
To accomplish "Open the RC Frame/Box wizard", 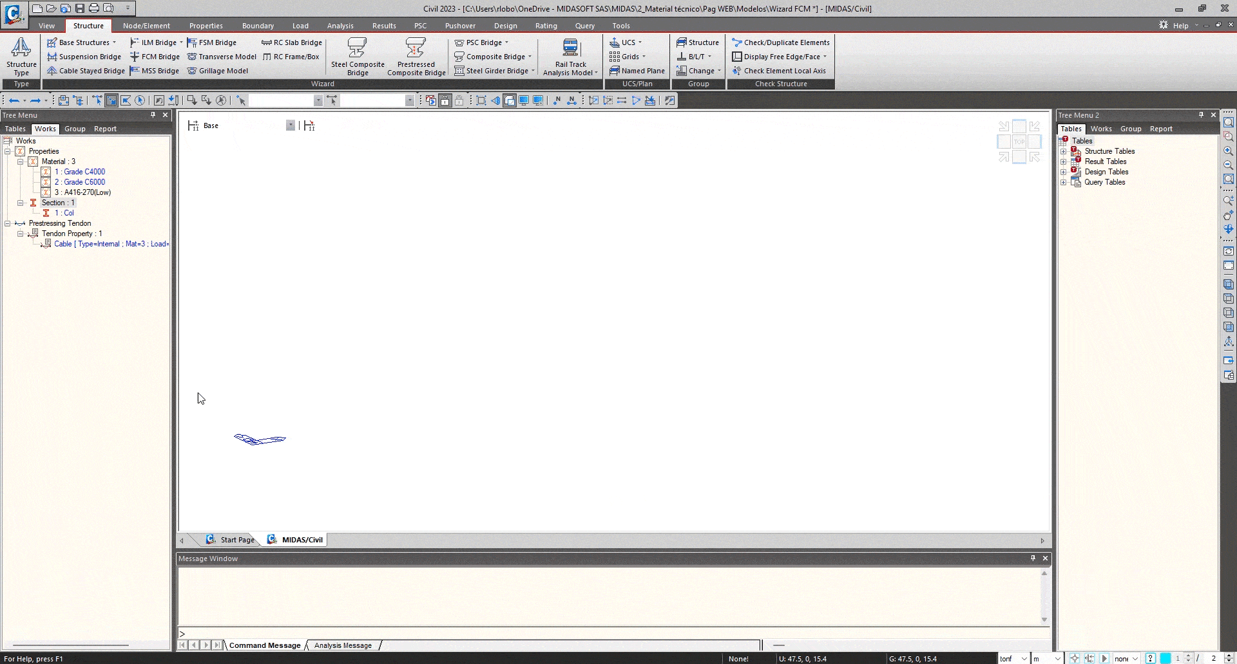I will point(291,57).
